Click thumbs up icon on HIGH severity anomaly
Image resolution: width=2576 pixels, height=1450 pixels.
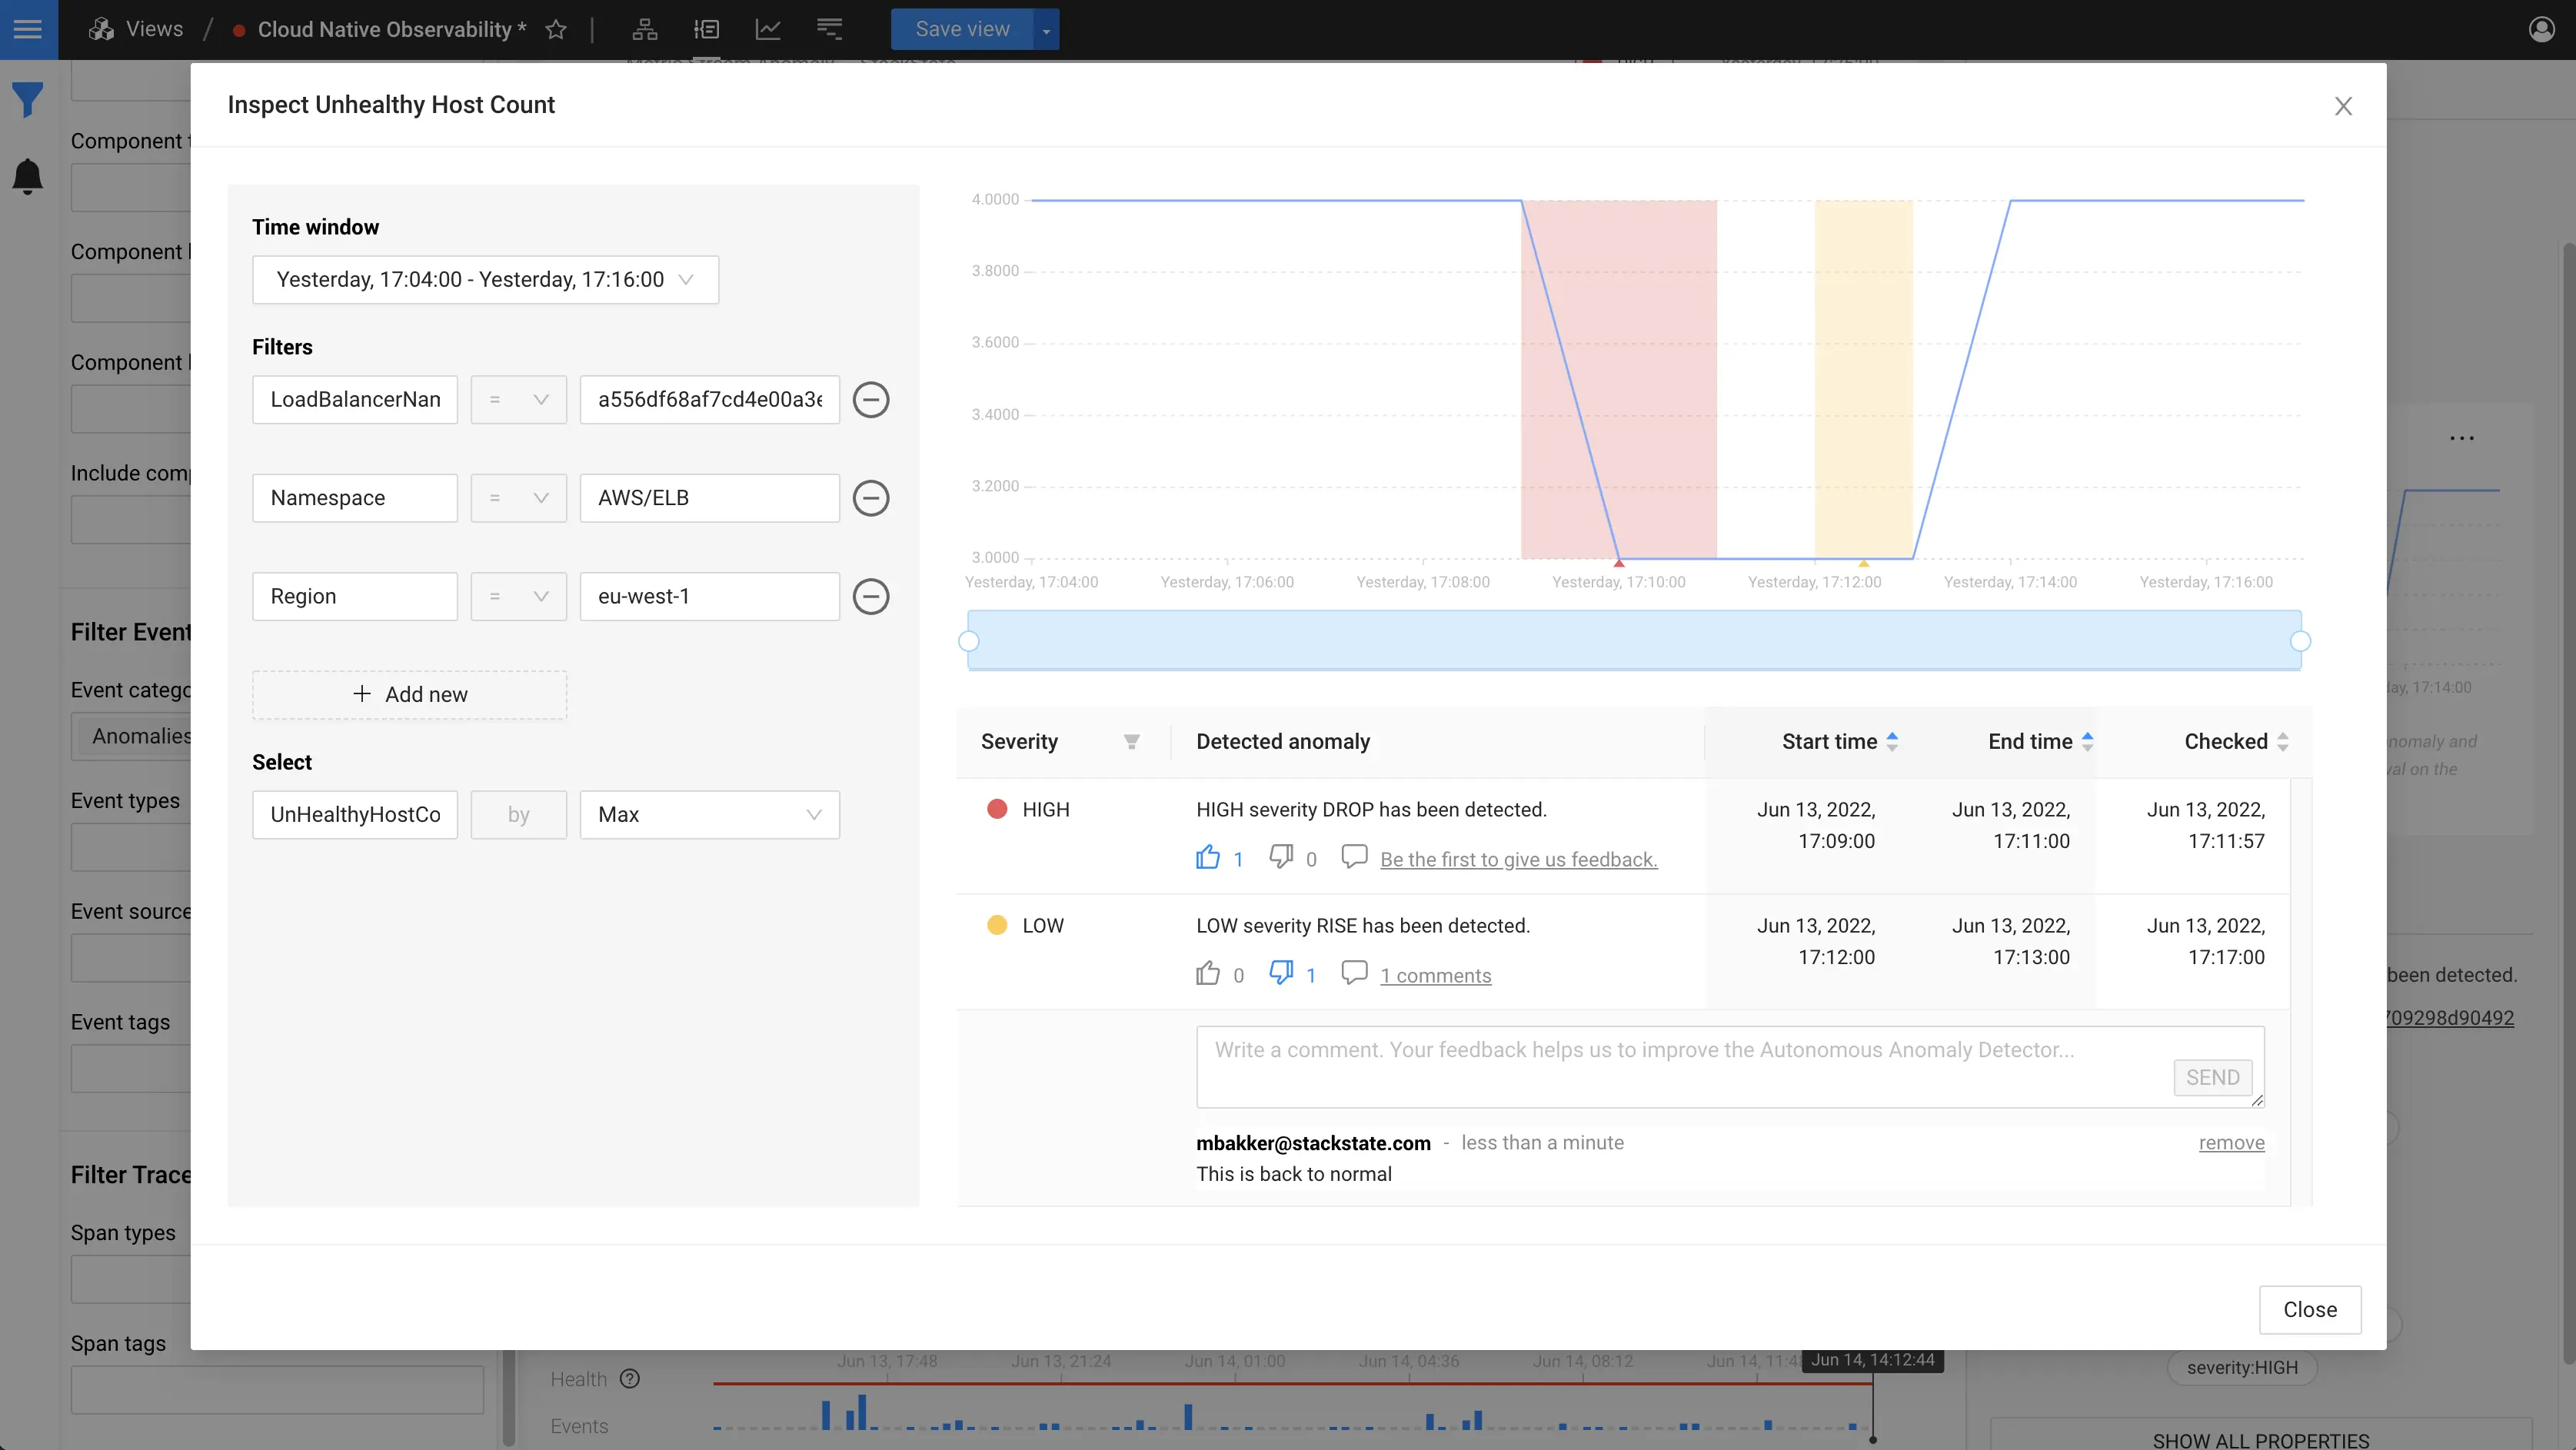tap(1208, 860)
